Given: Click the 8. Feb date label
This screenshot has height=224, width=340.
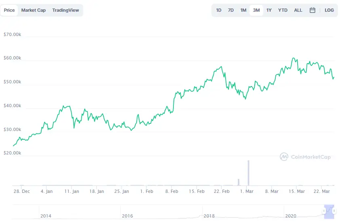Looking at the screenshot, I should click(x=171, y=191).
